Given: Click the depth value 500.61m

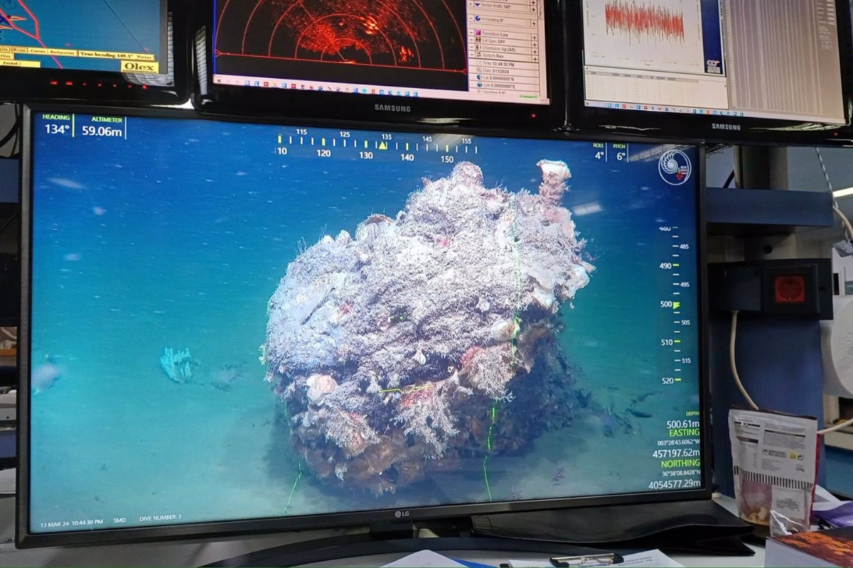Looking at the screenshot, I should (x=683, y=424).
